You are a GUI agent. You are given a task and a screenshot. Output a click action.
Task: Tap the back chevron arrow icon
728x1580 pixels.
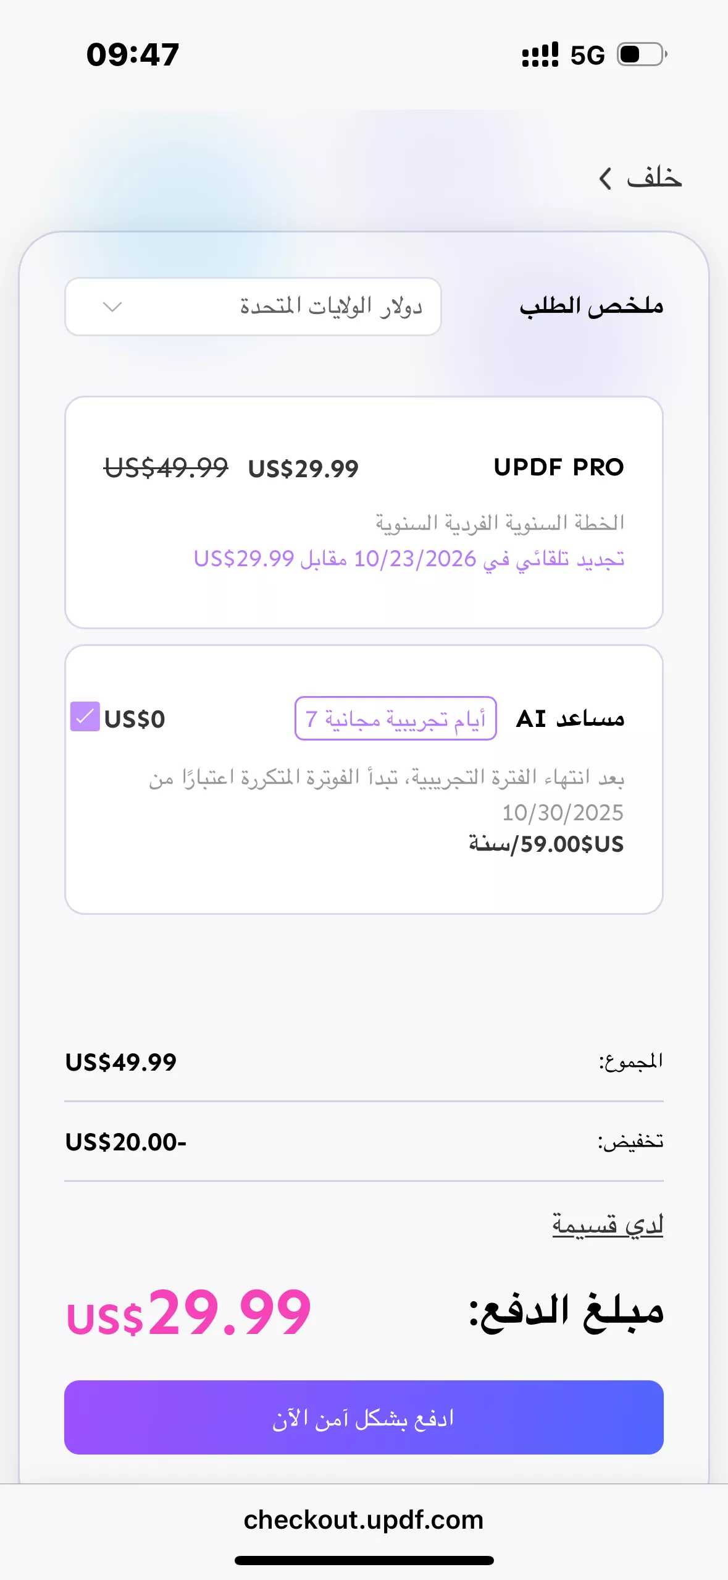[605, 179]
